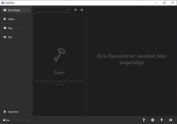Open settings gear icon
Viewport: 177px width, 124px height.
pyautogui.click(x=153, y=120)
